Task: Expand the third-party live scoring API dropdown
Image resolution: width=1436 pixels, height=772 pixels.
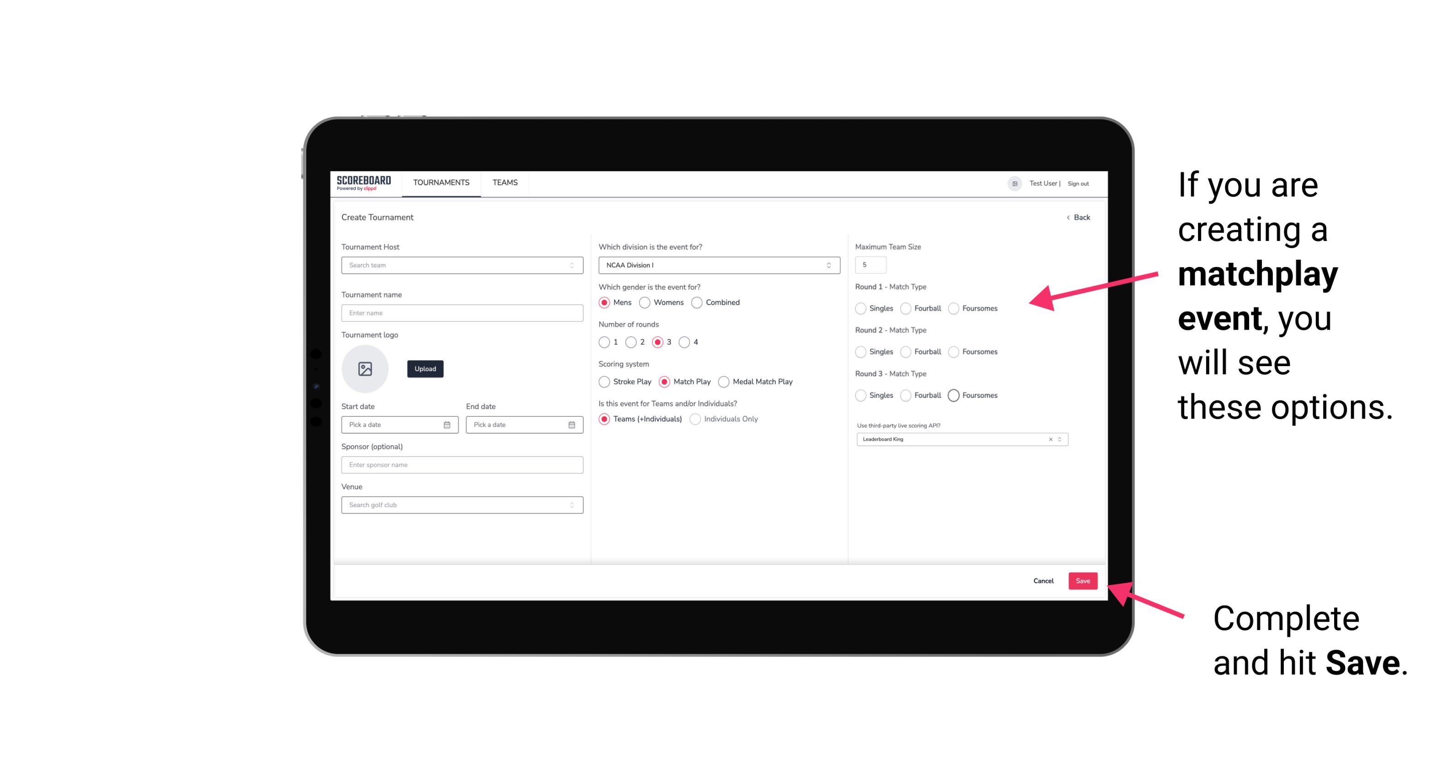Action: [x=1059, y=439]
